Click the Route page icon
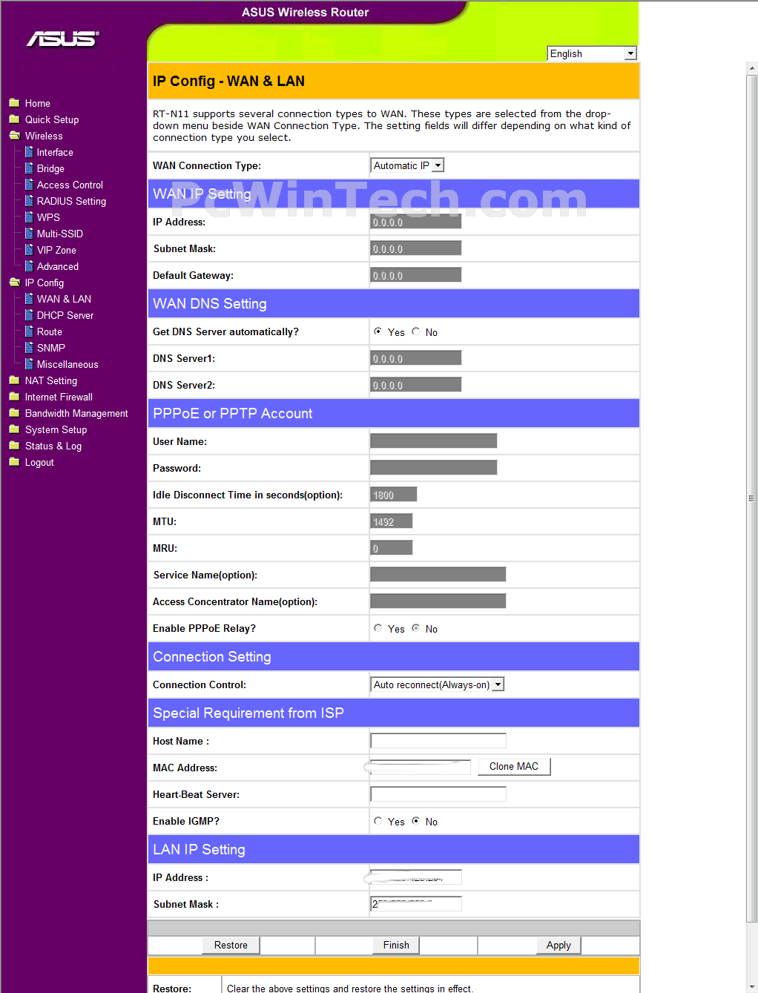Screen dimensions: 758x993 [29, 331]
